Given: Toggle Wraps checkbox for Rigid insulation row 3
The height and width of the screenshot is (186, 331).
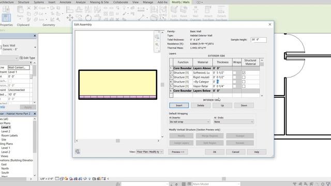Looking at the screenshot, I should [x=234, y=77].
